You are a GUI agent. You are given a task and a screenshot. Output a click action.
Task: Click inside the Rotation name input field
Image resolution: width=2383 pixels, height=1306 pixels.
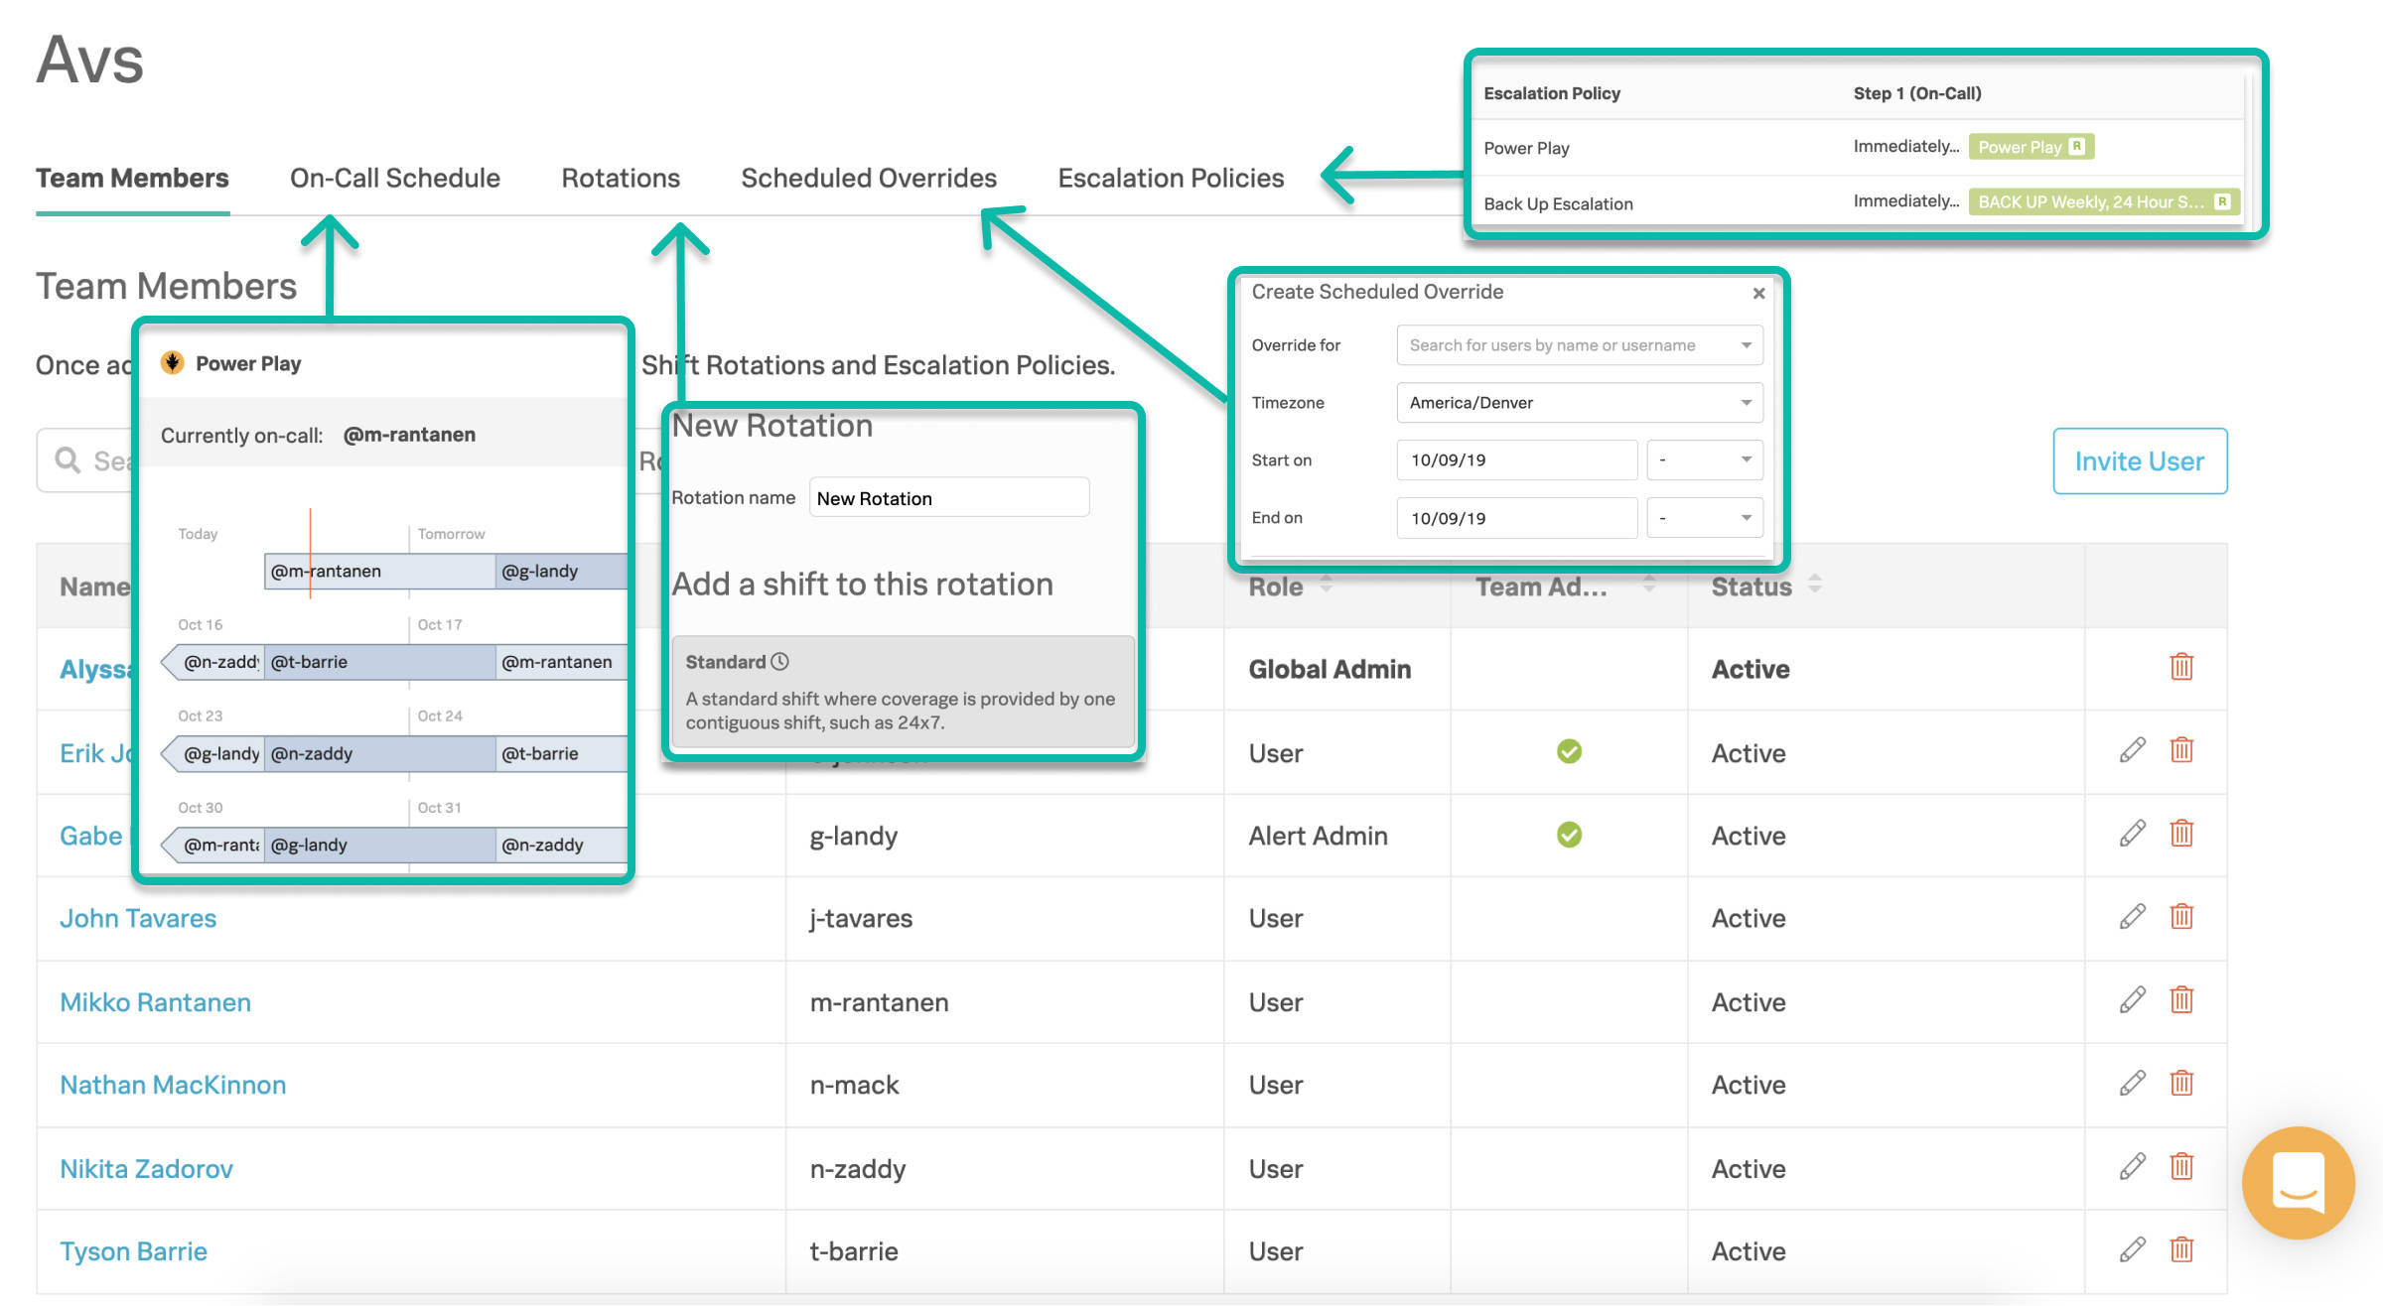tap(947, 497)
